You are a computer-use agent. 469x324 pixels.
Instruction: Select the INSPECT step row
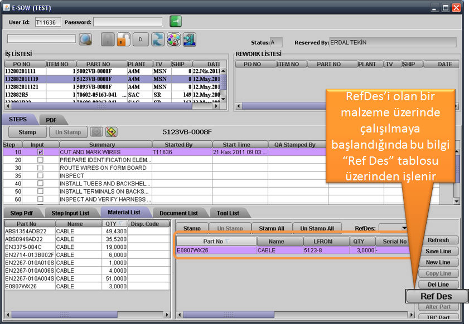pos(221,175)
